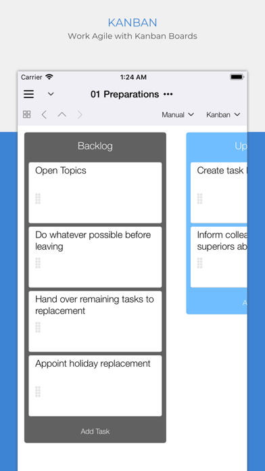This screenshot has height=471, width=265.
Task: Go to previous project with left arrow
Action: [x=44, y=114]
